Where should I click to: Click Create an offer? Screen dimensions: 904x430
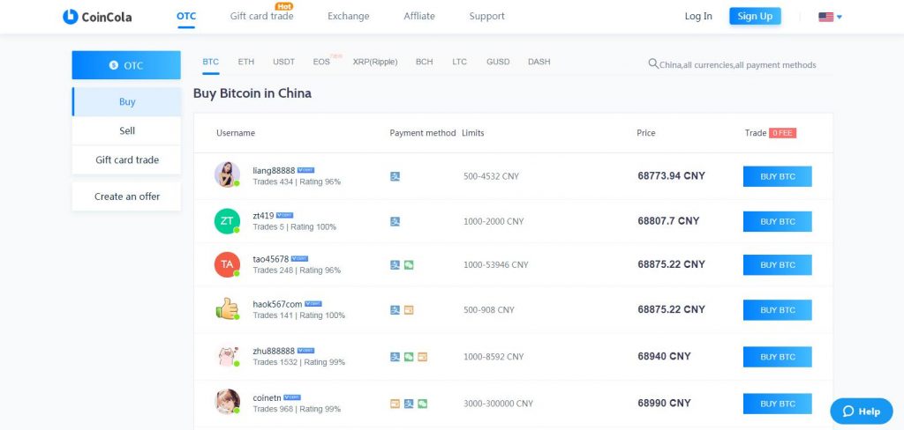[127, 196]
